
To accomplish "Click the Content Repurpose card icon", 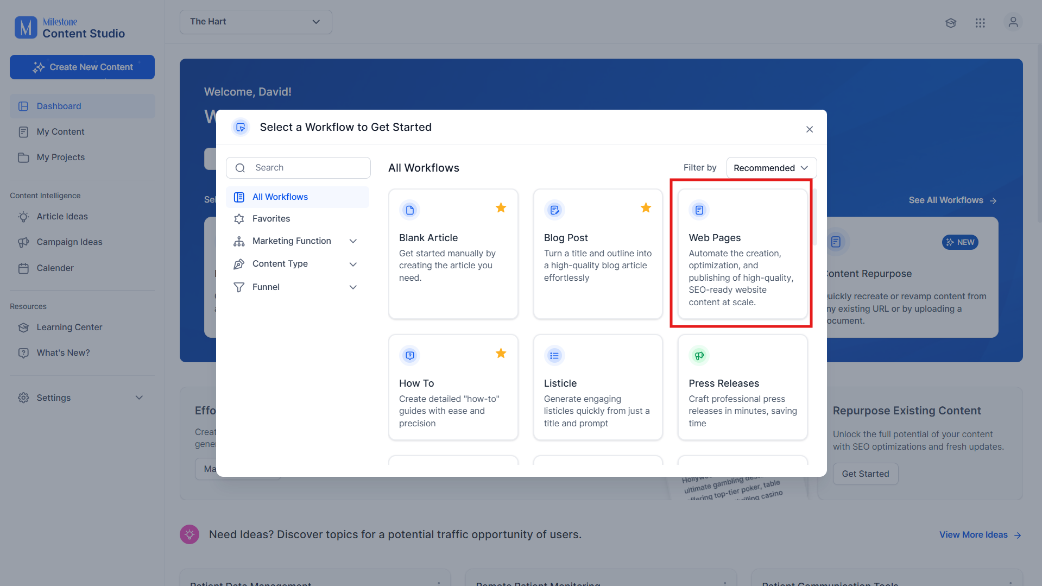I will pos(836,242).
